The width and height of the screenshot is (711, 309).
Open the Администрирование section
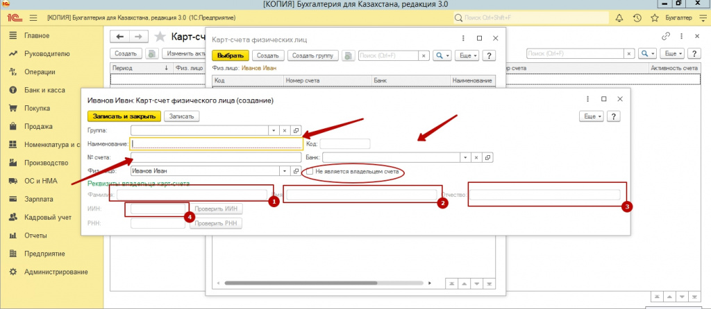56,272
